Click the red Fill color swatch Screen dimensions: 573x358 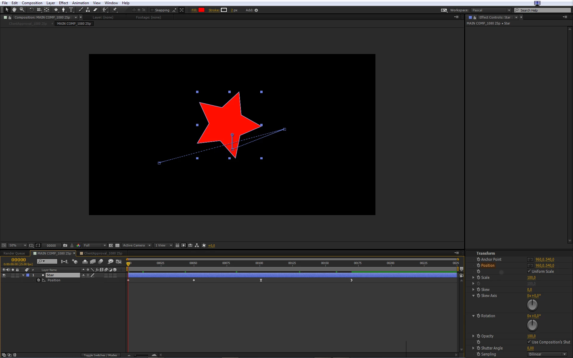tap(201, 10)
